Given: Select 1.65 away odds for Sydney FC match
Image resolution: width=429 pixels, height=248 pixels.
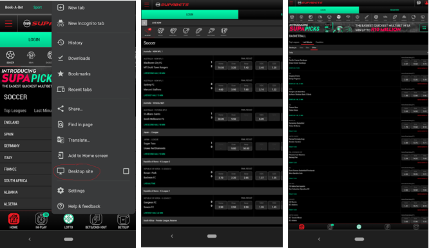Looking at the screenshot, I should click(x=246, y=88).
